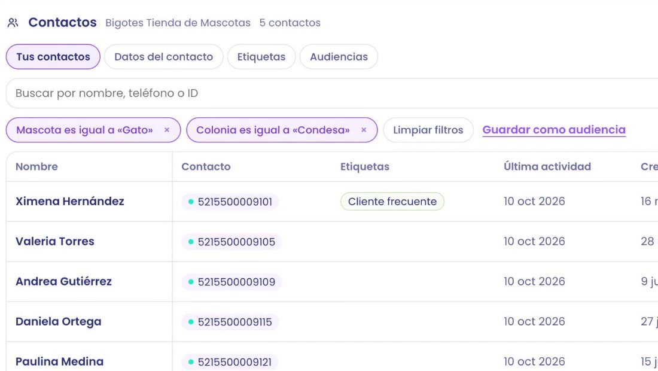The width and height of the screenshot is (658, 371).
Task: Click Ximena Hernández's last activity date
Action: click(x=534, y=202)
